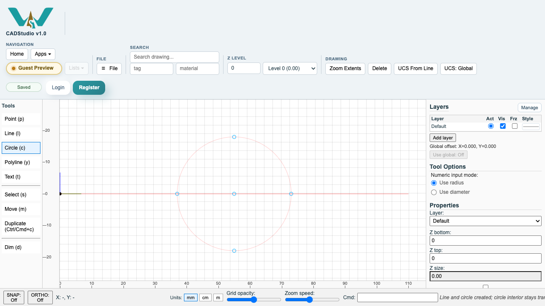Click the CADStudio logo

coord(31,18)
